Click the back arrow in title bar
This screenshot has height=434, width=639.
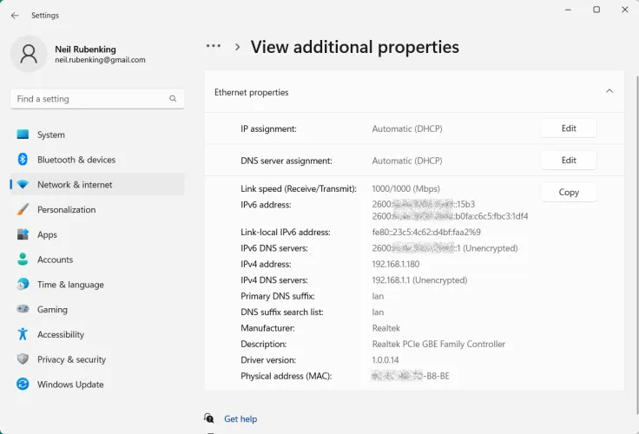coord(15,16)
